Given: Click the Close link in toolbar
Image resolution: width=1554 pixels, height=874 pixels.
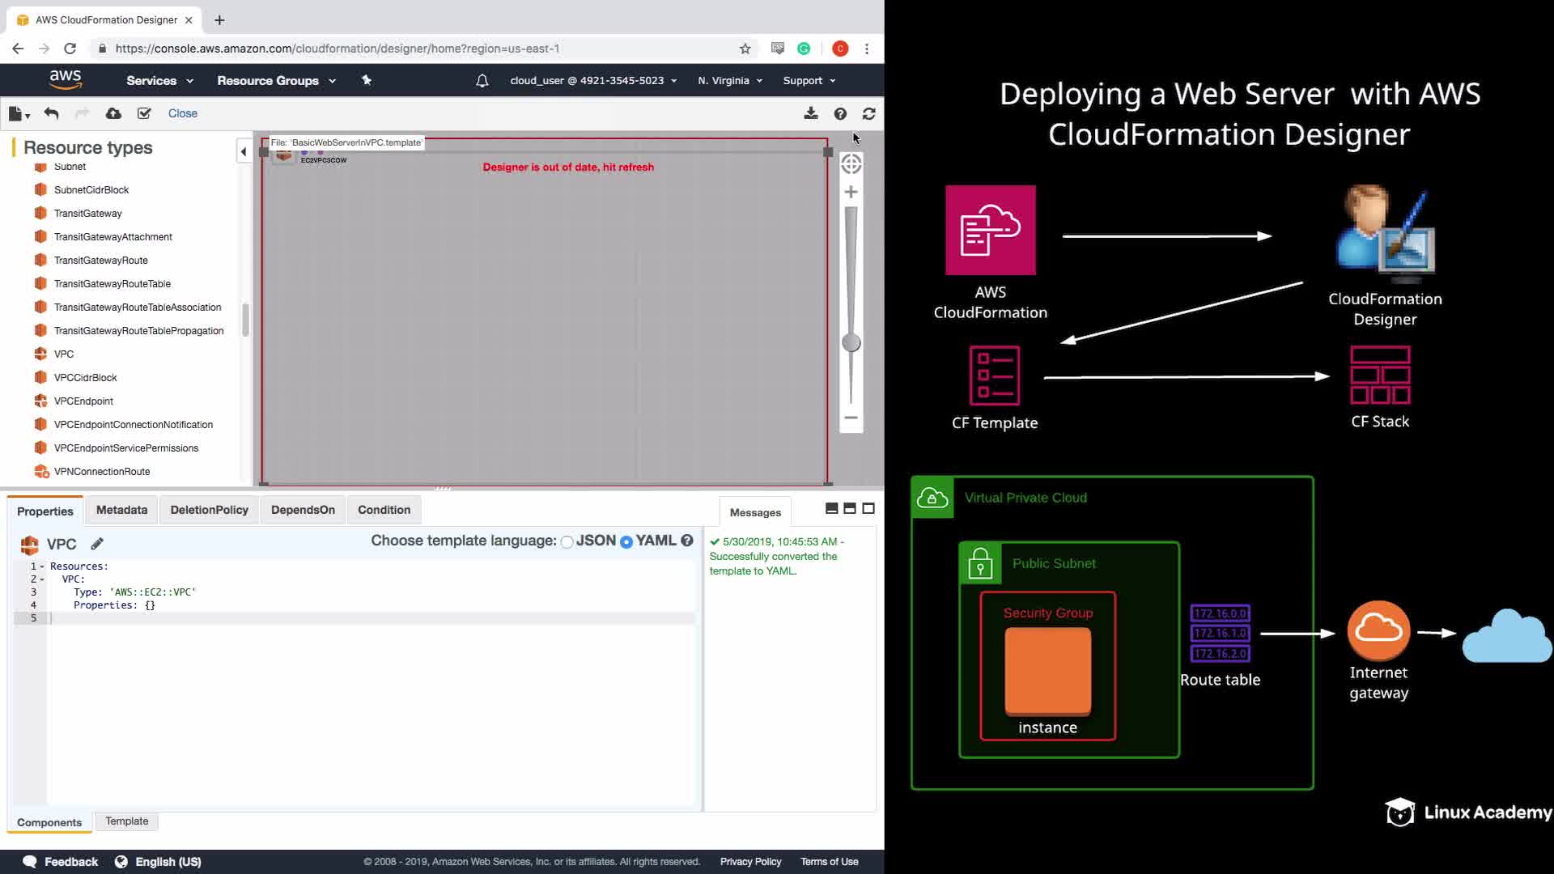Looking at the screenshot, I should click(182, 113).
